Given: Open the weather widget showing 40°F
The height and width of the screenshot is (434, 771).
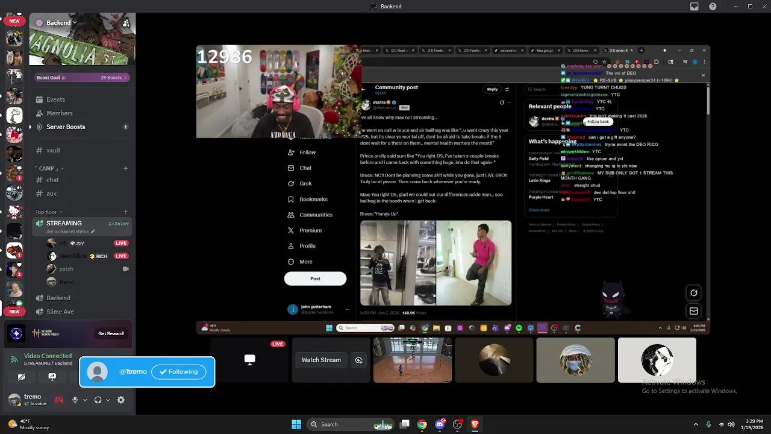Looking at the screenshot, I should click(x=28, y=424).
